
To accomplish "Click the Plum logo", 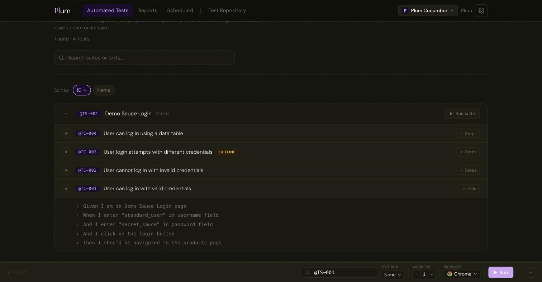I will pos(62,11).
